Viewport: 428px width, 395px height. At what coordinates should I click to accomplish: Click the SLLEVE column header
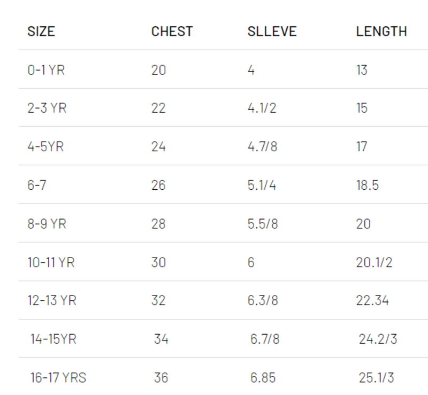272,32
